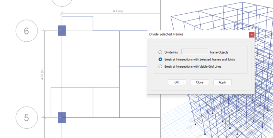
Task: Click the number of Frame Objects field
Action: (x=195, y=52)
